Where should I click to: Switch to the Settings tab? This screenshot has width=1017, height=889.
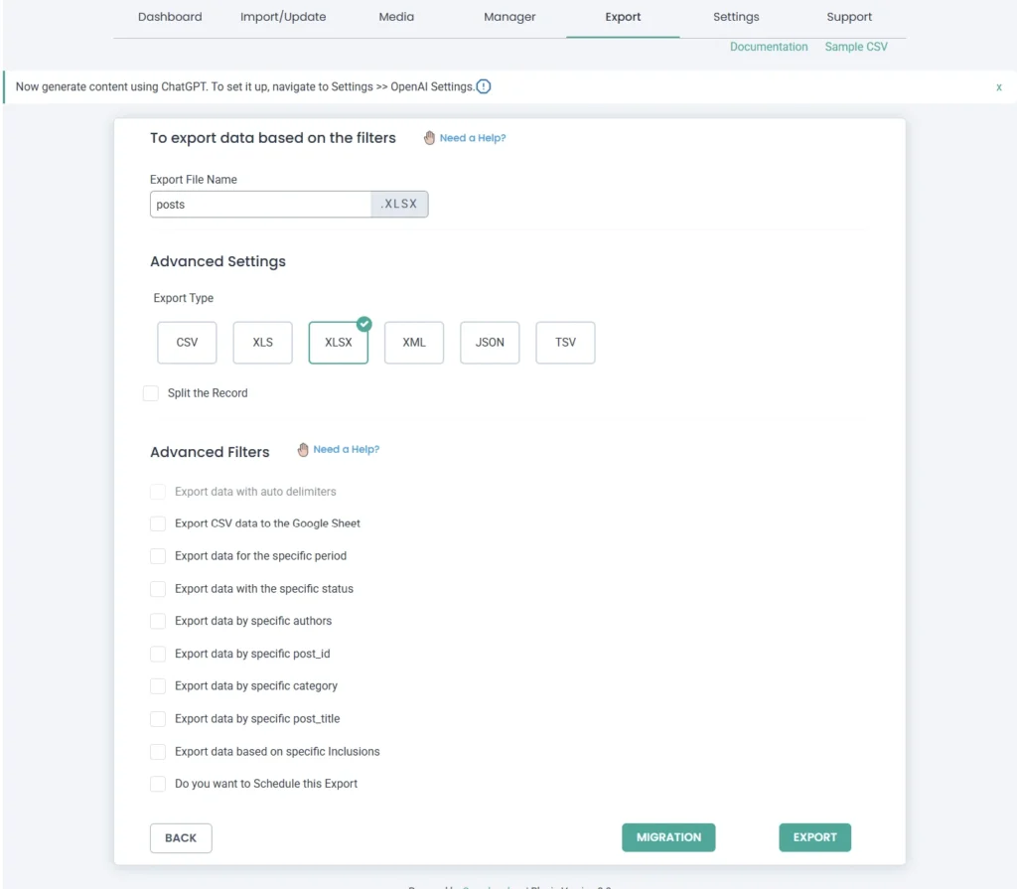pos(736,17)
